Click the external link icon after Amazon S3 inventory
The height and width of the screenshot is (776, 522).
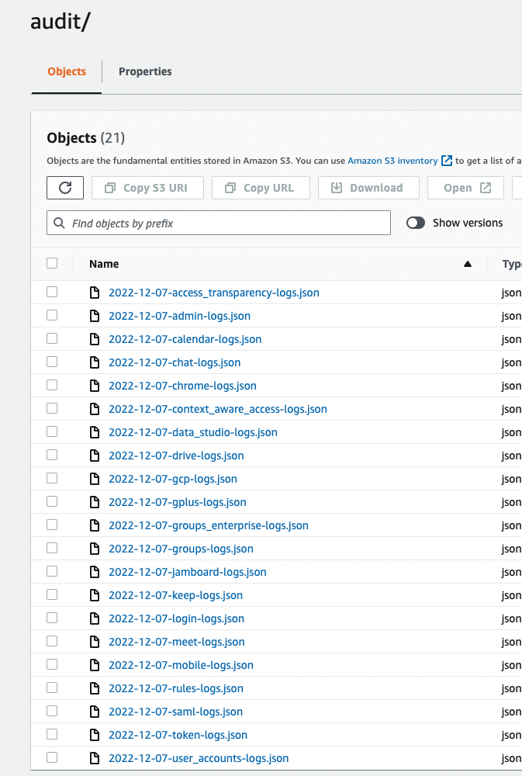tap(447, 161)
